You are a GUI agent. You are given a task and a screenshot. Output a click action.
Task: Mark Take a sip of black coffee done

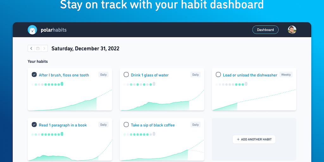pos(126,125)
